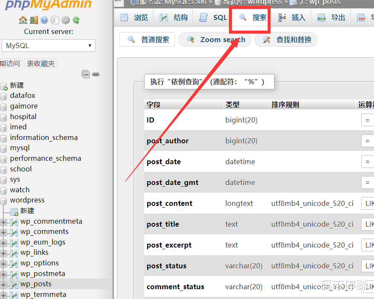374x299 pixels.
Task: Open the Current server MySQL dropdown
Action: click(48, 46)
